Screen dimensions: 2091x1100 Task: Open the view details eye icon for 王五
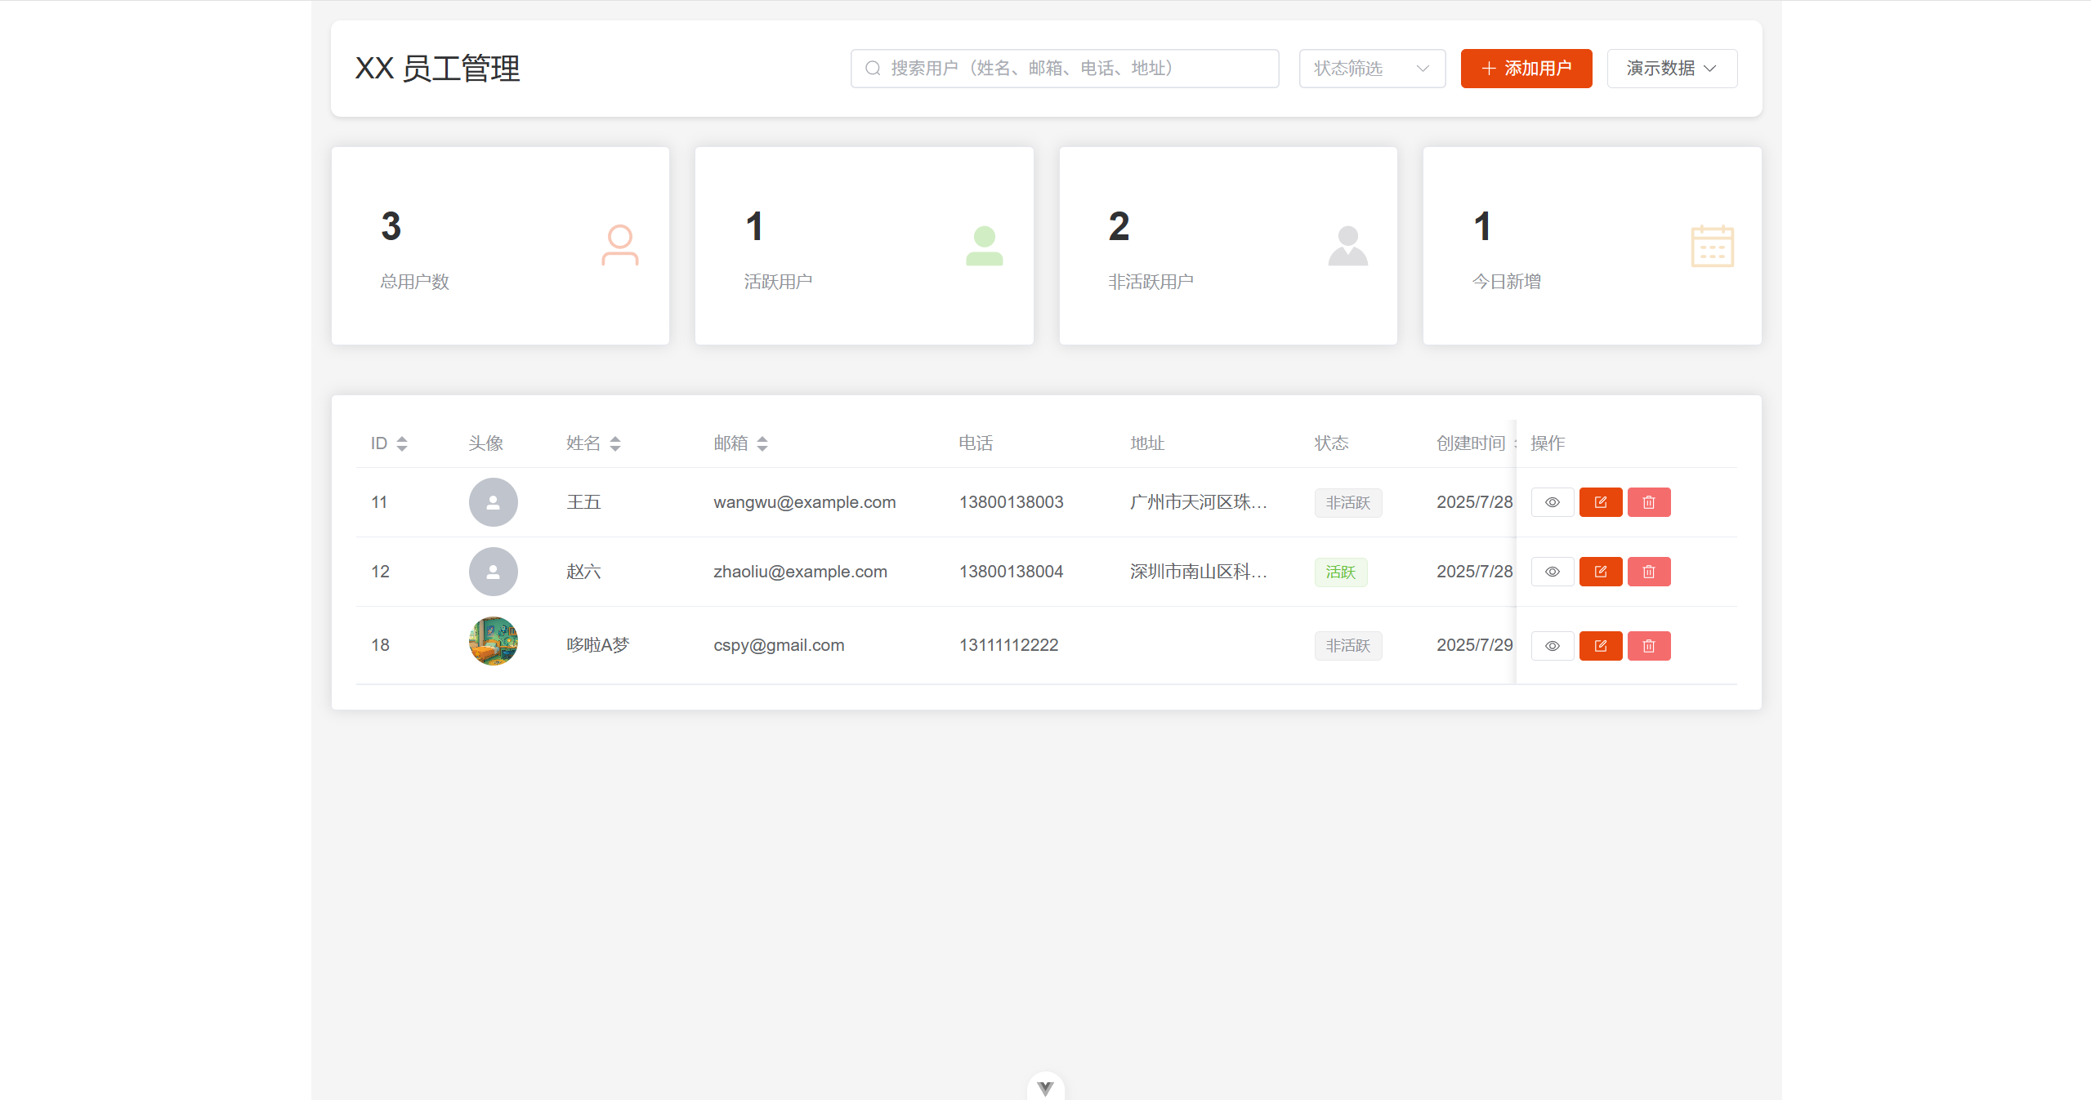[x=1552, y=501]
